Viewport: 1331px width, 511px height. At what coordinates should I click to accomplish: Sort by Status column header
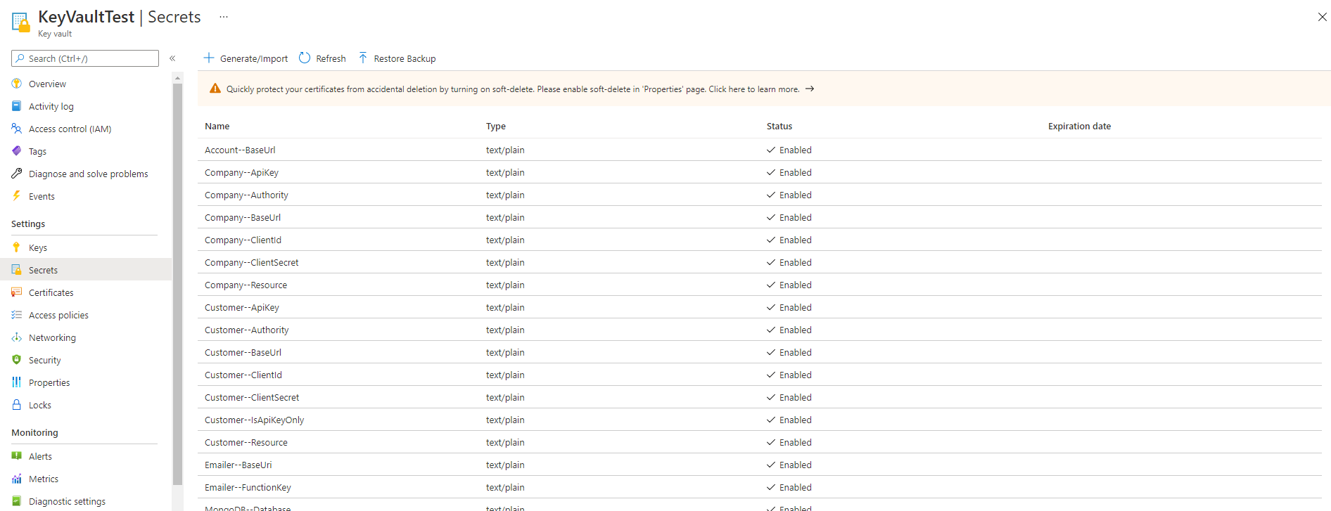coord(779,127)
